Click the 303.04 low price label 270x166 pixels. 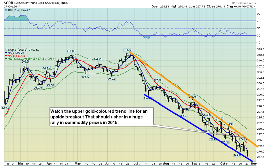111,79
